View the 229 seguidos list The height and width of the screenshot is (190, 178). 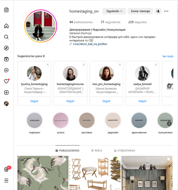point(137,22)
